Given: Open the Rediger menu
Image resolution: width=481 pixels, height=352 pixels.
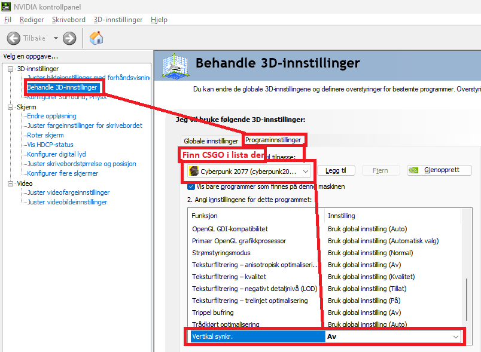Looking at the screenshot, I should tap(32, 20).
